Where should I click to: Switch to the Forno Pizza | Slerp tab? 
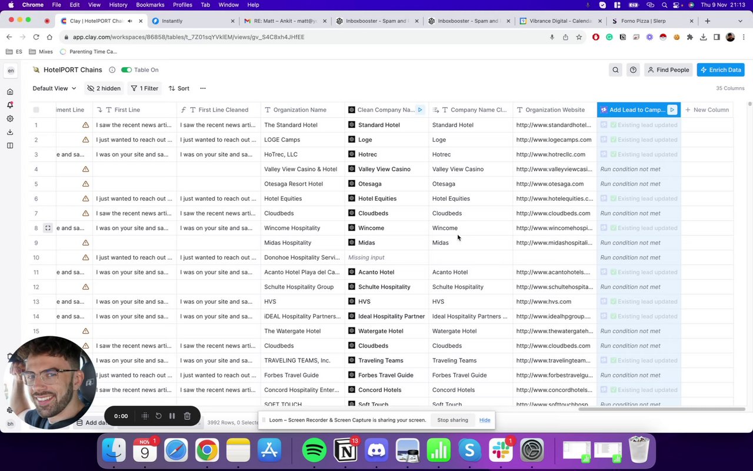(652, 21)
